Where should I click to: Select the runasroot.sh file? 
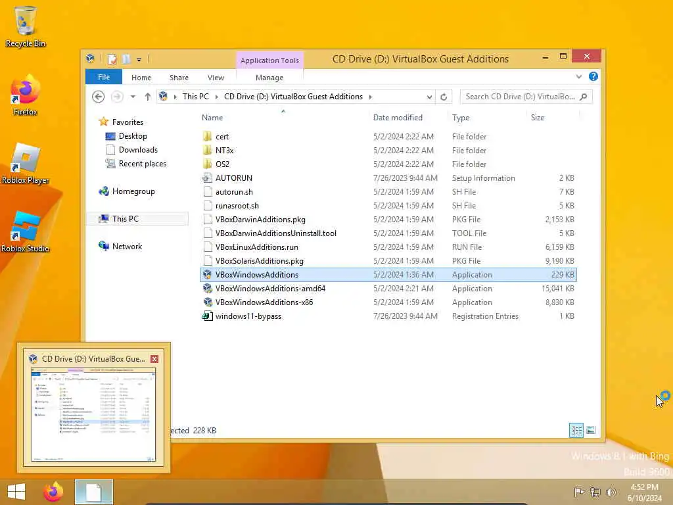(388, 206)
